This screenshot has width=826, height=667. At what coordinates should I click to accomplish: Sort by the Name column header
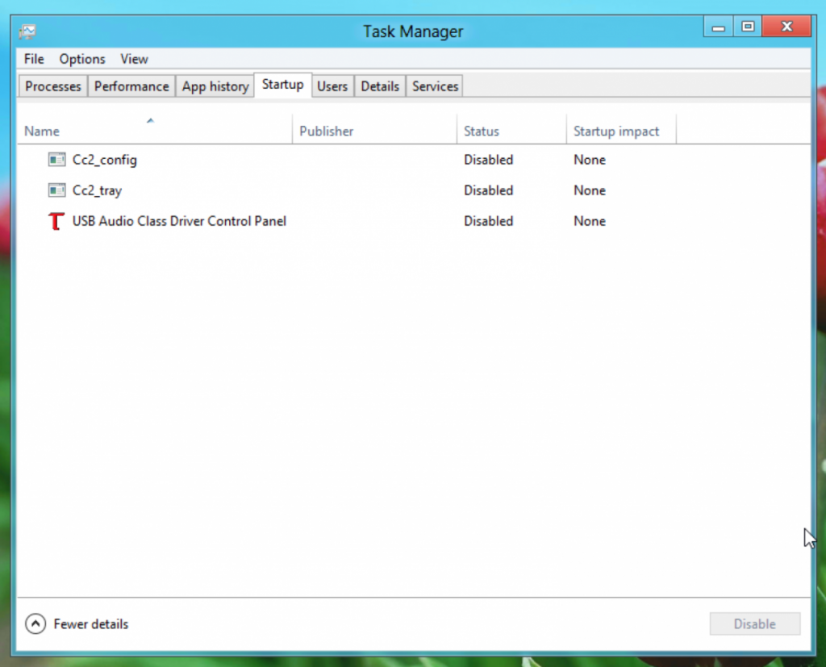coord(155,130)
